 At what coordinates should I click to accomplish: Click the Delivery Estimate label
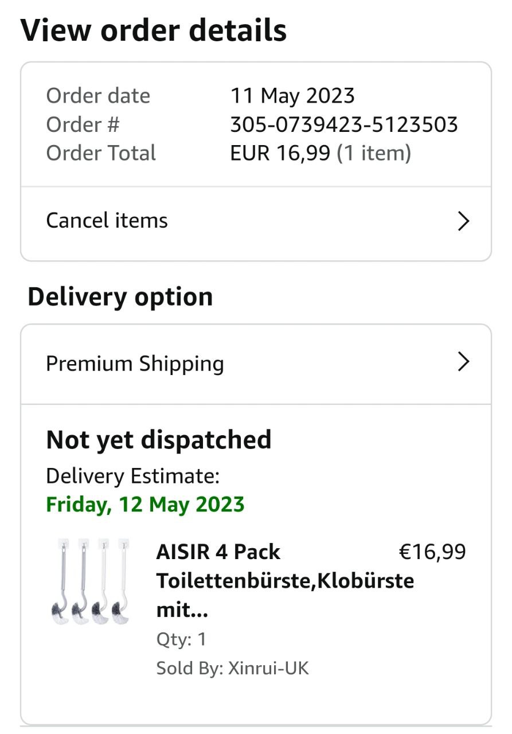[x=132, y=476]
